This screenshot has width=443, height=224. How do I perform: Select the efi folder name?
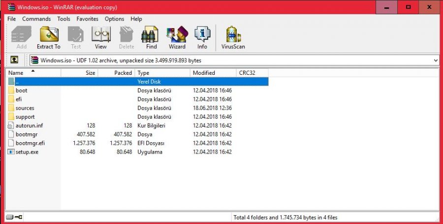pyautogui.click(x=19, y=99)
